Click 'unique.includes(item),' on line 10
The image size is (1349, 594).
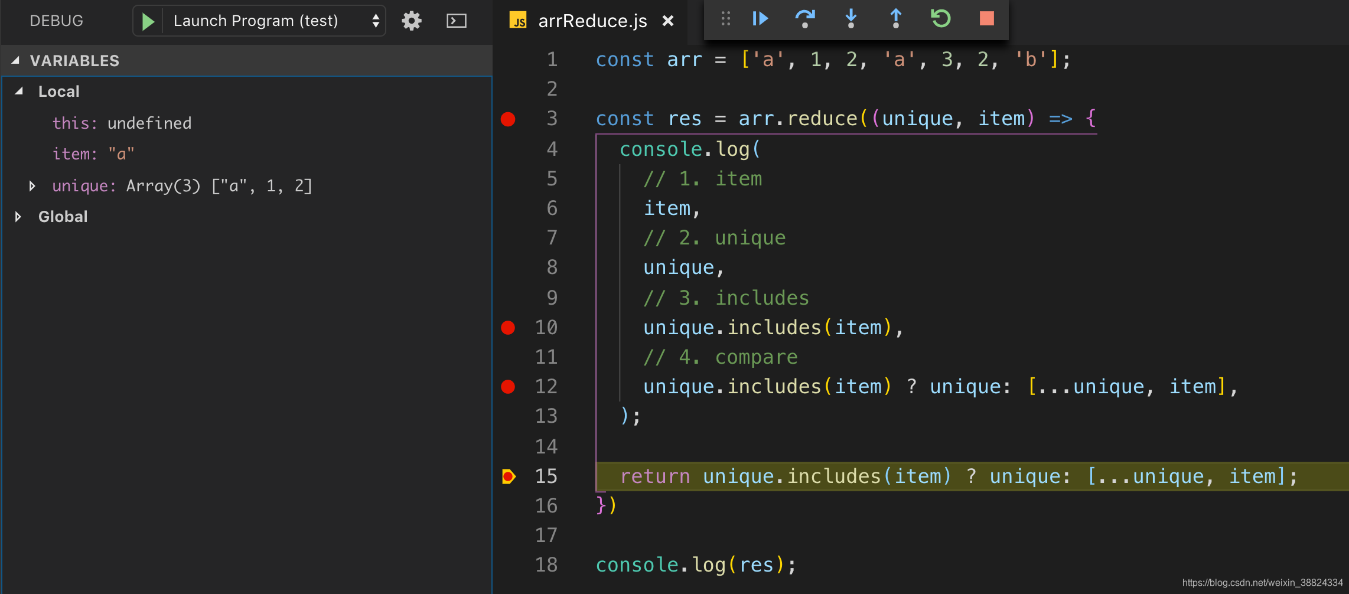(x=774, y=328)
